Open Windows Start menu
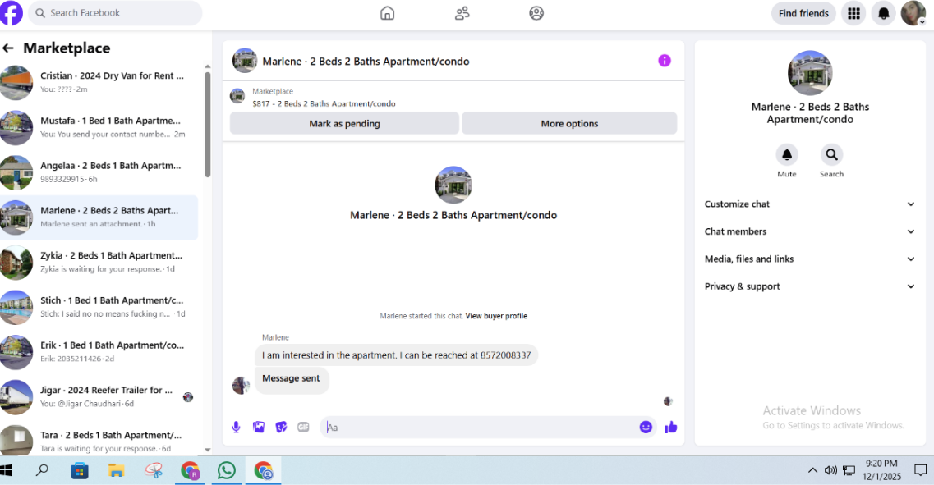Screen dimensions: 934x485 pos(7,471)
